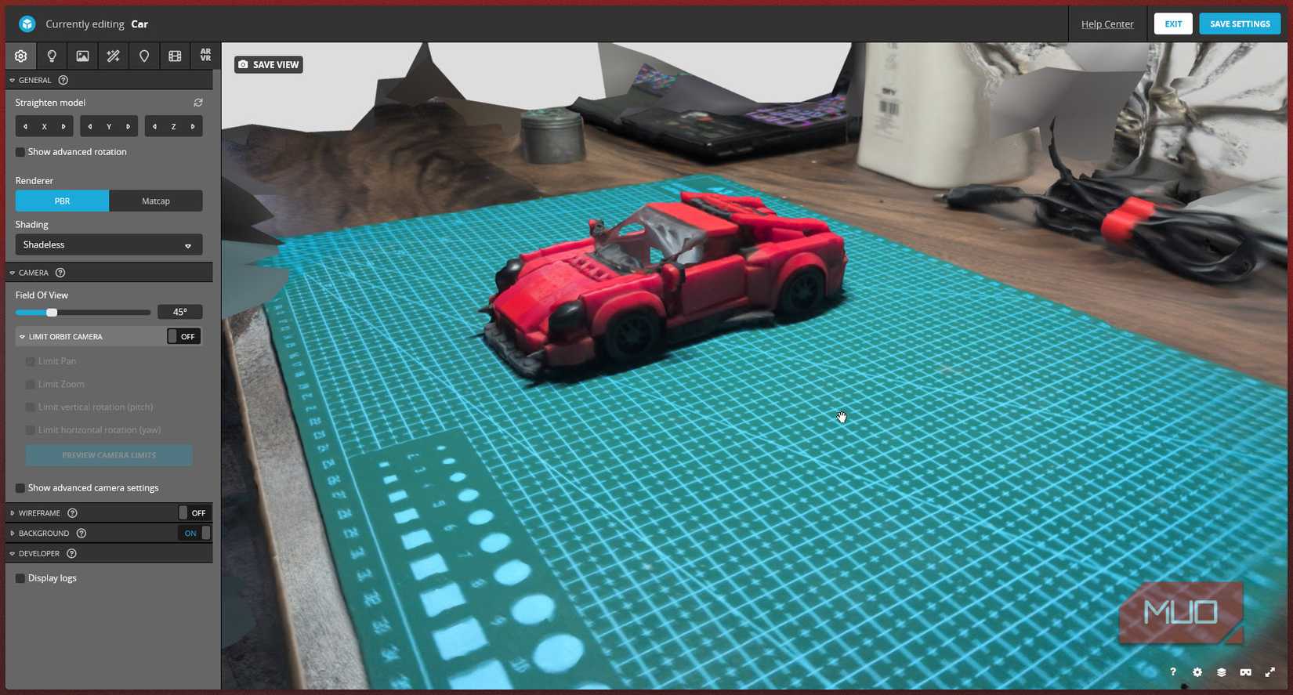Image resolution: width=1293 pixels, height=695 pixels.
Task: Select the PBR renderer
Action: coord(62,201)
